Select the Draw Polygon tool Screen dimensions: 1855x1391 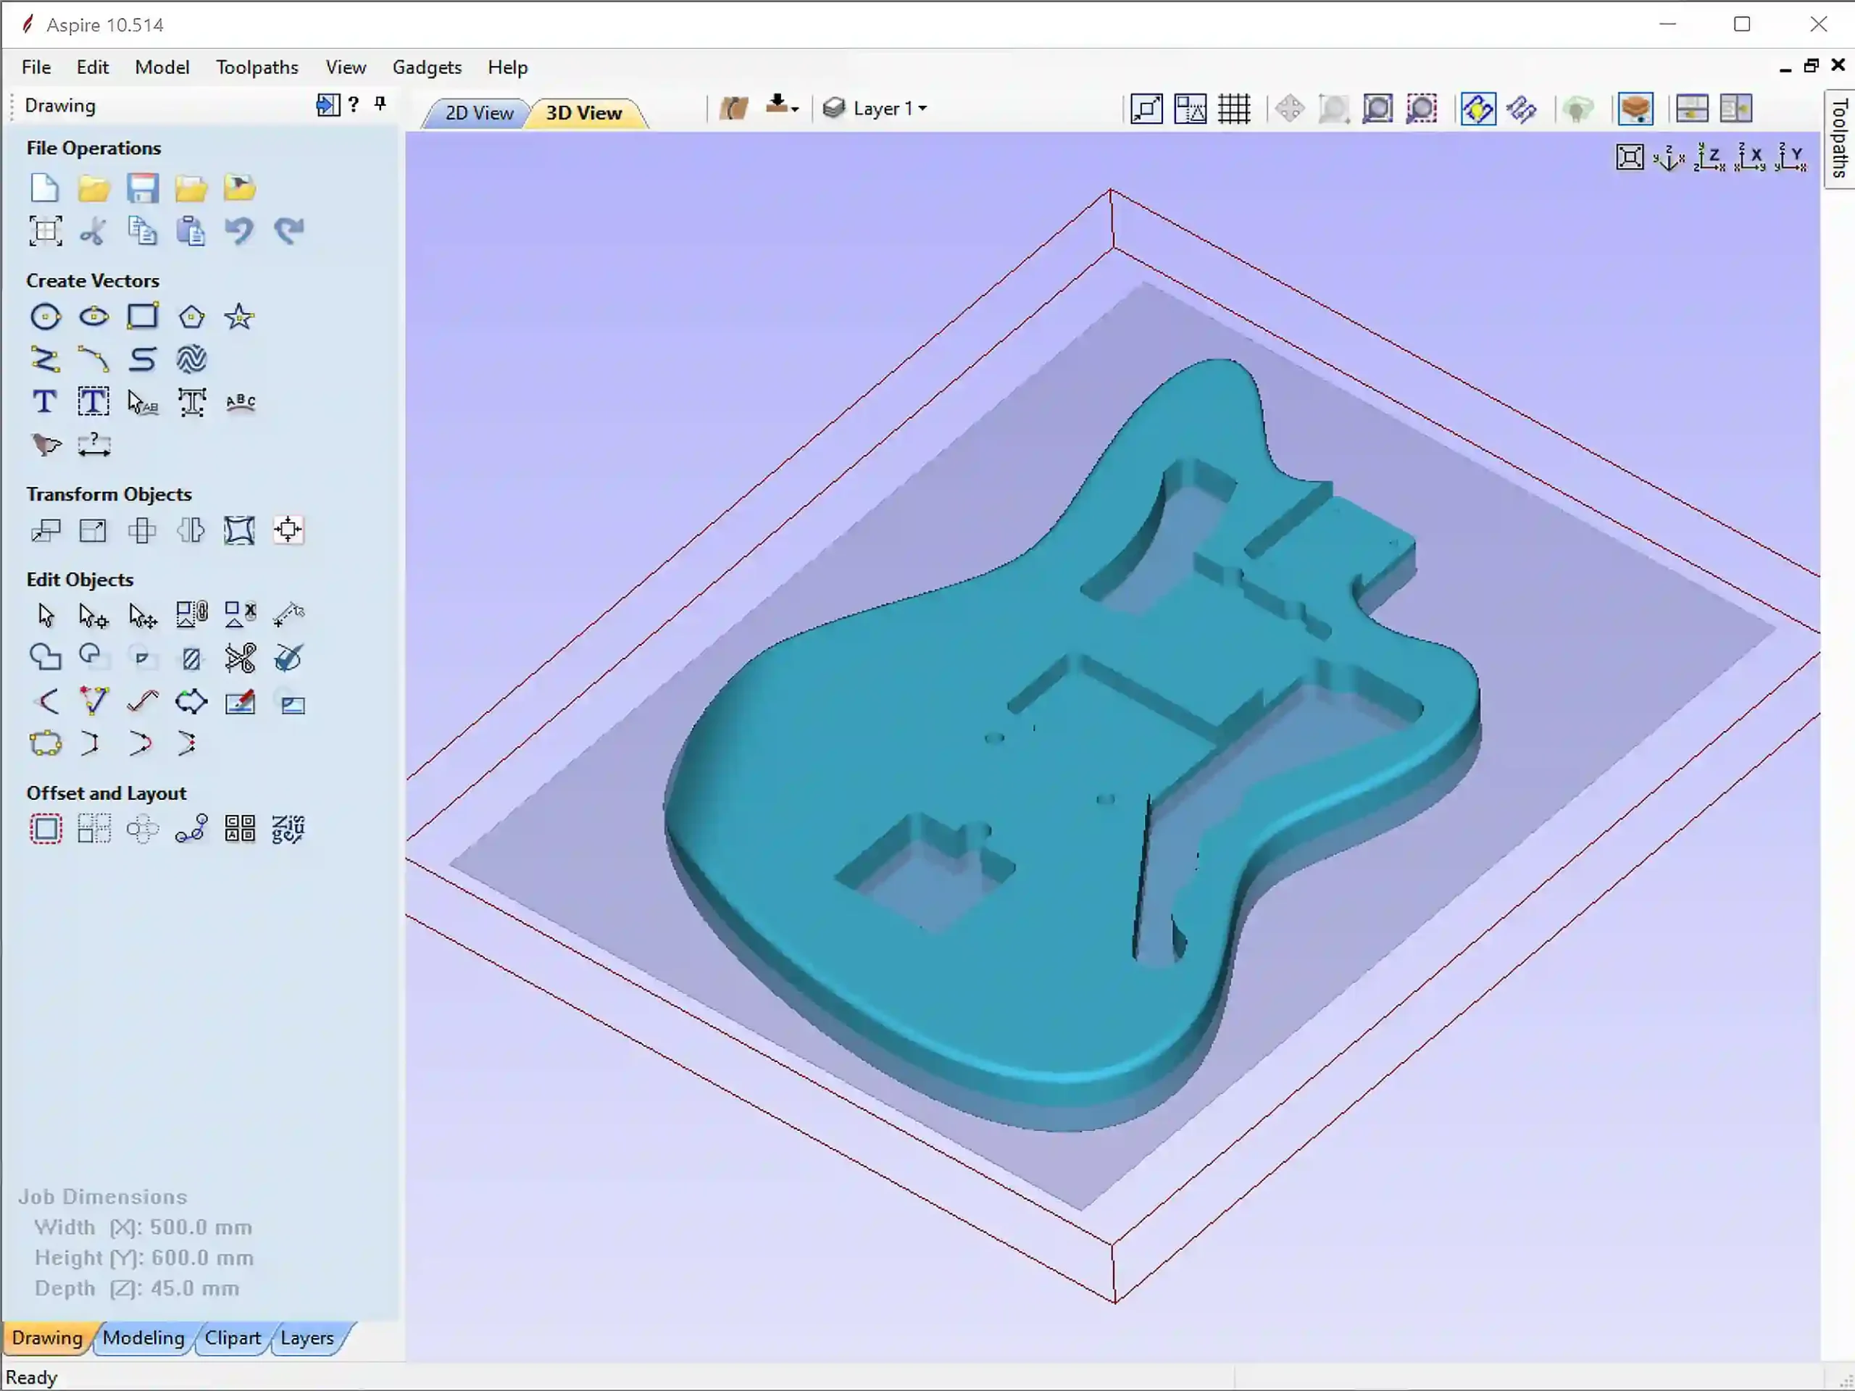191,317
